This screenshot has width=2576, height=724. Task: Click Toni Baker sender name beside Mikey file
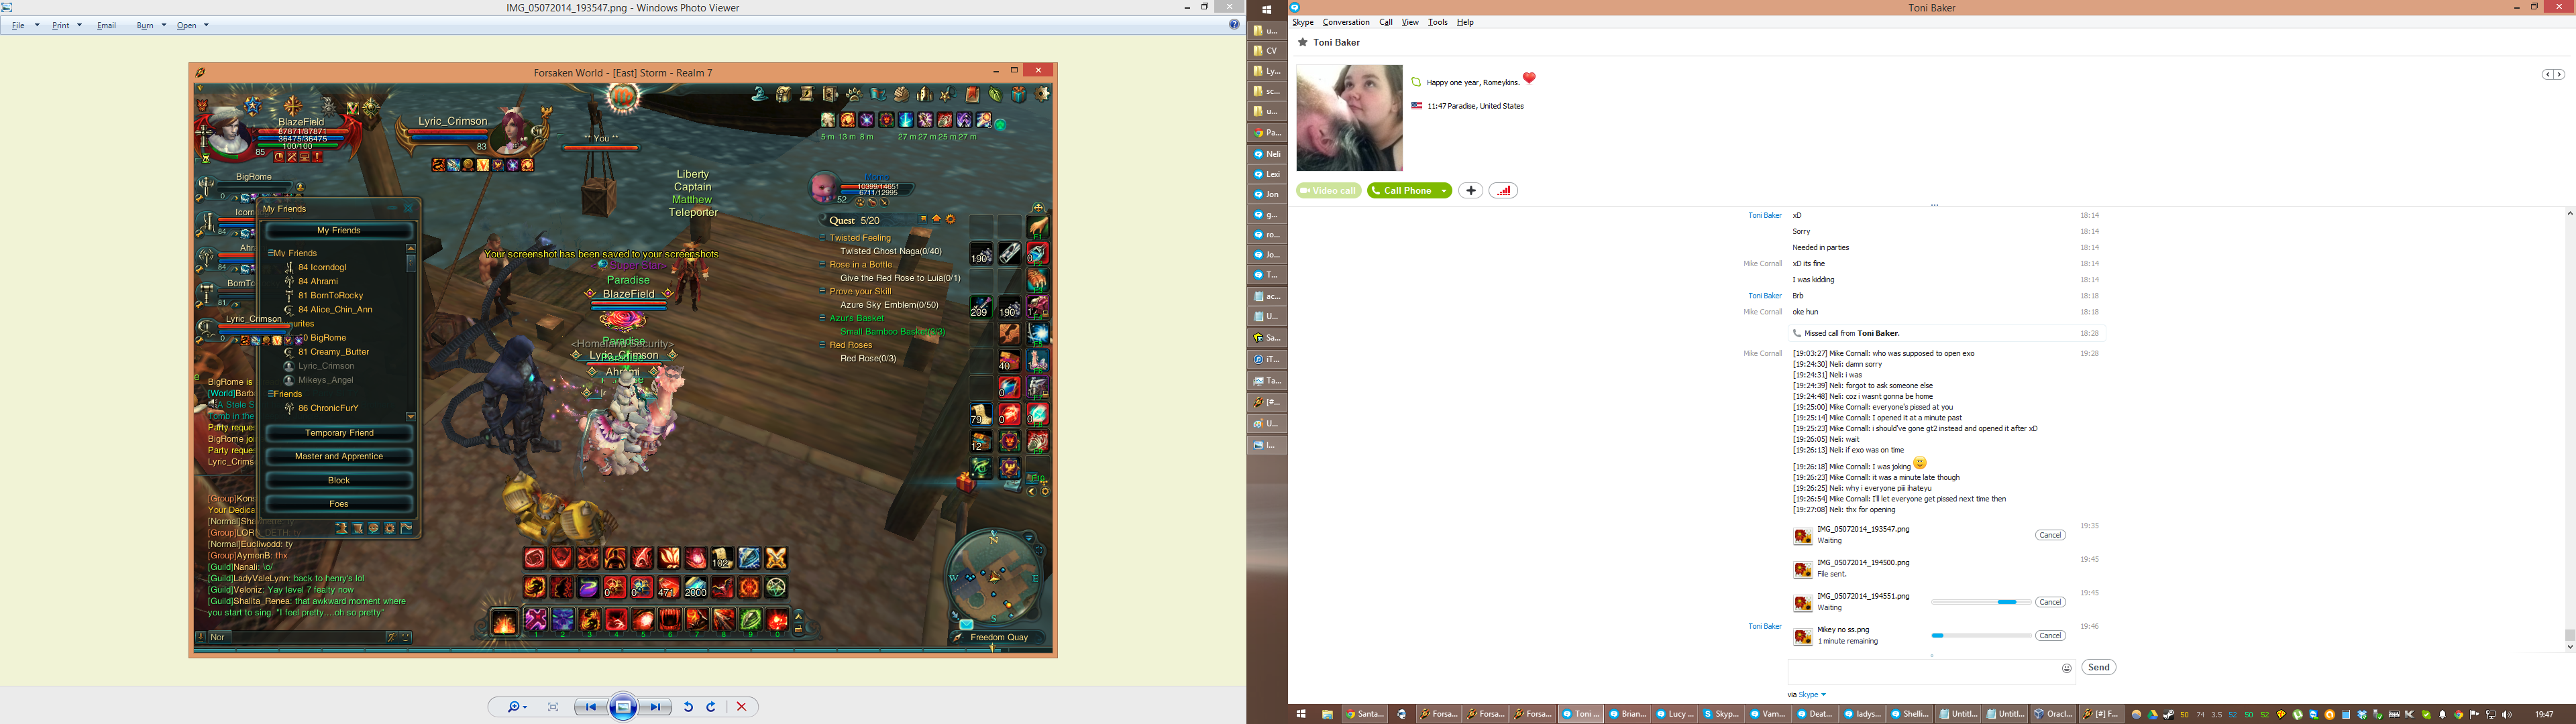tap(1764, 627)
